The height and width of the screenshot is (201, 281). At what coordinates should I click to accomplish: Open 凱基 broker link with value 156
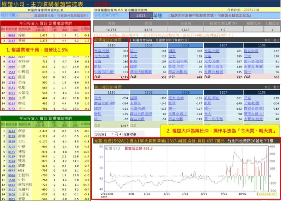(x=98, y=66)
